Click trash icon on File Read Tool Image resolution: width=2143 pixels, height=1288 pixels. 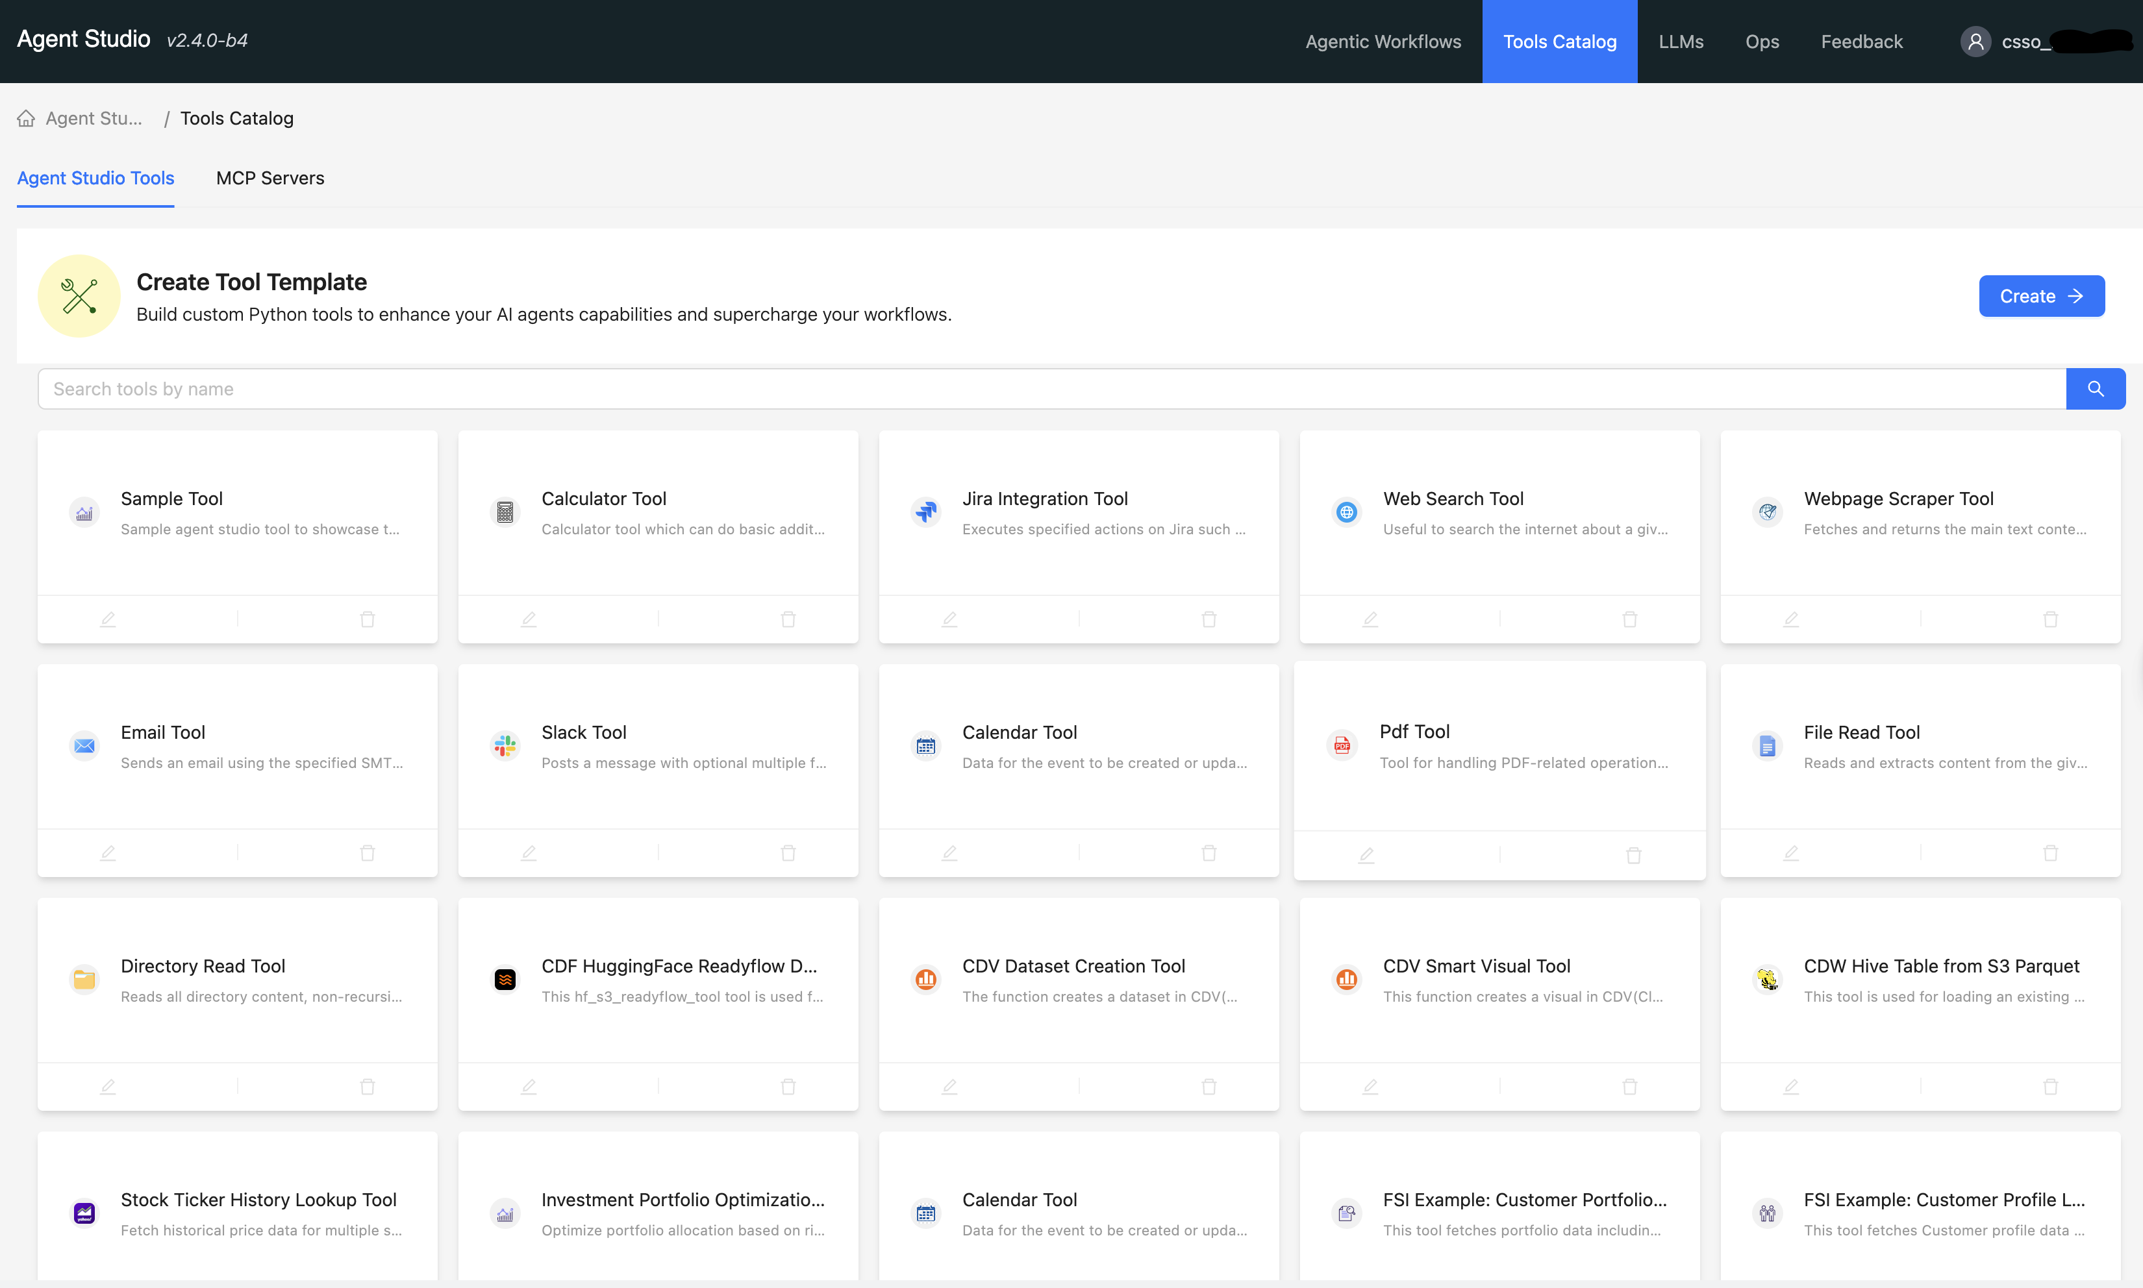point(2050,852)
